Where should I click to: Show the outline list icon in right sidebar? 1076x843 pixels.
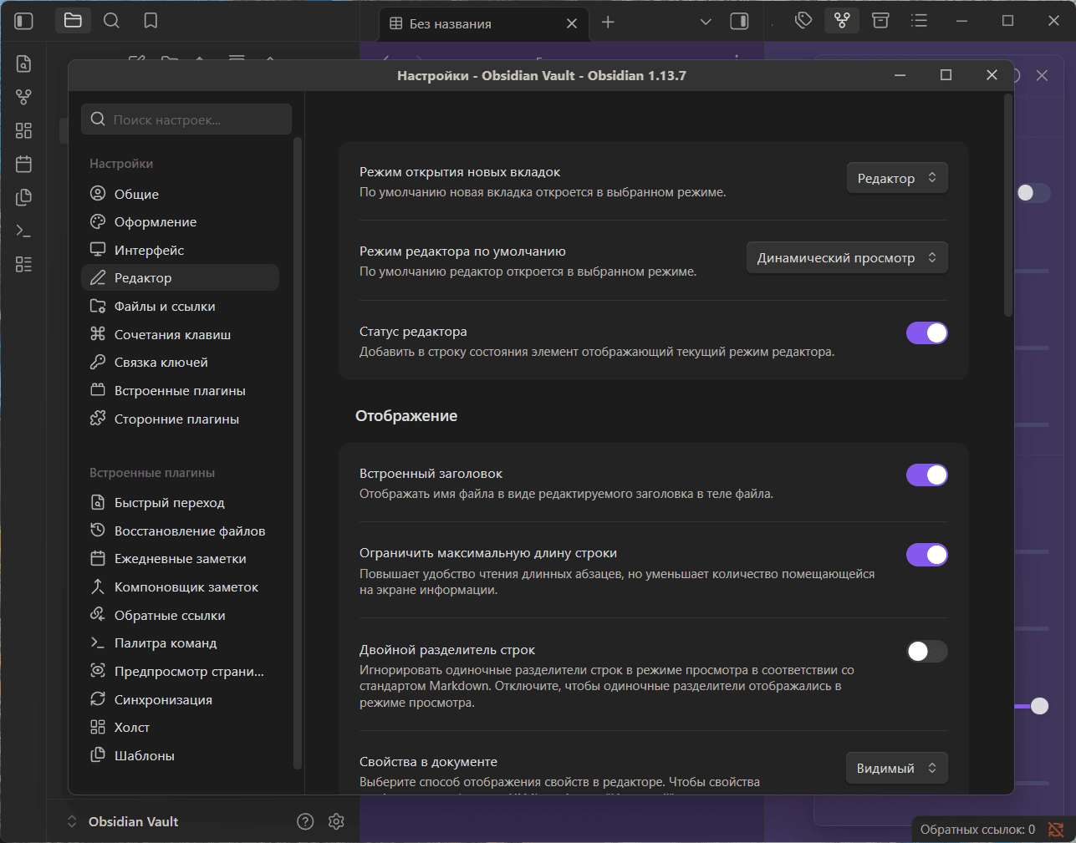coord(919,21)
